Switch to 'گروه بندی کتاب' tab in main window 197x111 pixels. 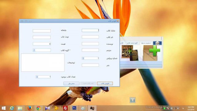(x=132, y=43)
